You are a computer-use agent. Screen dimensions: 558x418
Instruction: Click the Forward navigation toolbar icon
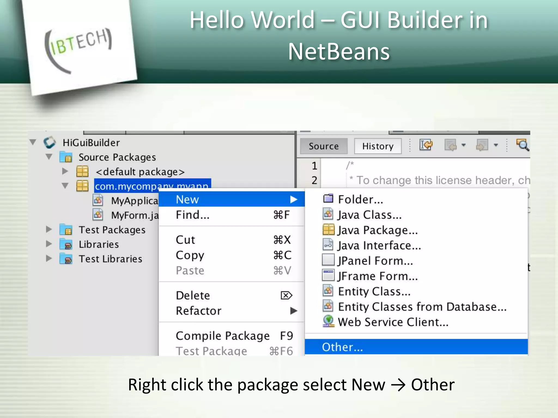point(482,145)
